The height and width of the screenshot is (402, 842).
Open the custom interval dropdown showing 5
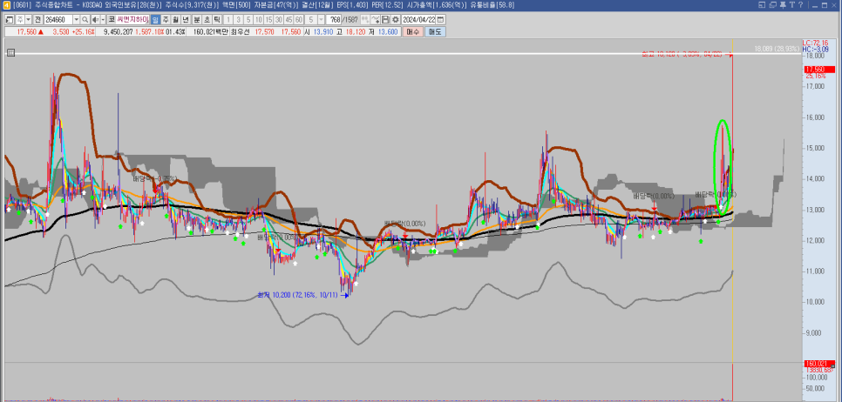[x=321, y=20]
